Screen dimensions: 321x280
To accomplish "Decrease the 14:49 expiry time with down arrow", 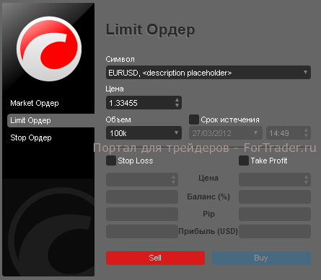I will coord(306,135).
